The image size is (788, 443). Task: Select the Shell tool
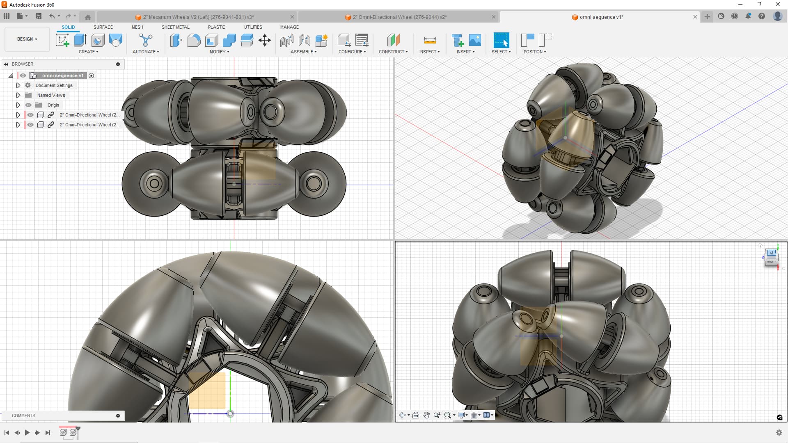[x=212, y=40]
